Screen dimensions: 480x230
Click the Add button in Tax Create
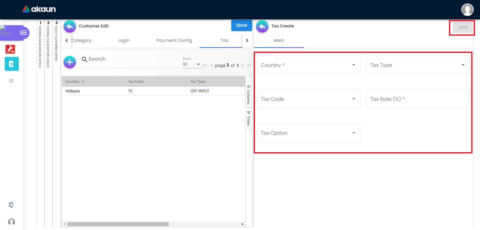[462, 27]
